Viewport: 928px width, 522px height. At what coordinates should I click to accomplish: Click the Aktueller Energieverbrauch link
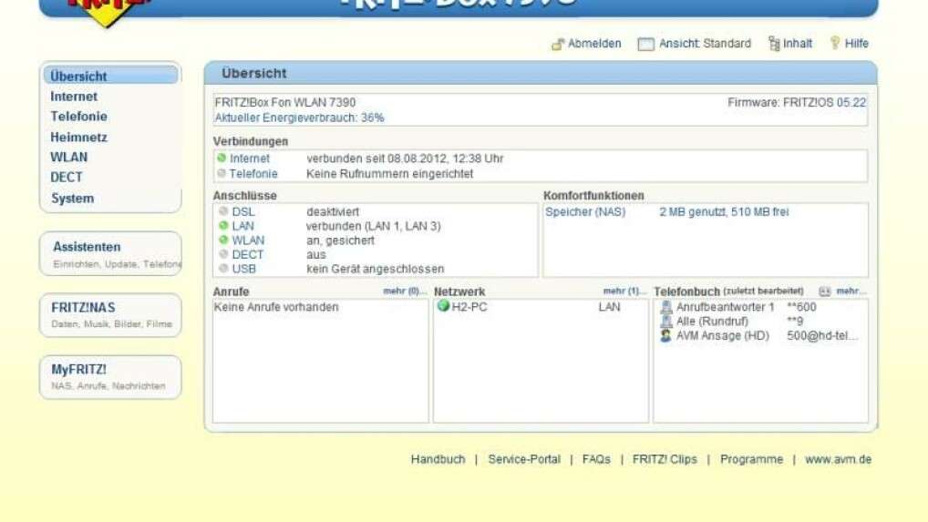pos(299,118)
